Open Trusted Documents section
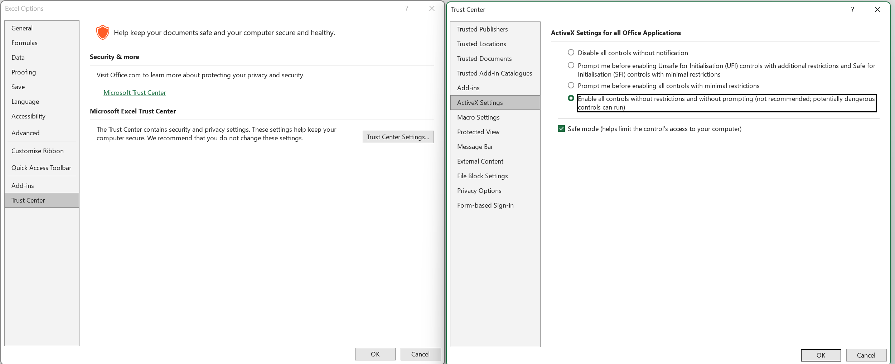This screenshot has width=895, height=364. [x=495, y=59]
